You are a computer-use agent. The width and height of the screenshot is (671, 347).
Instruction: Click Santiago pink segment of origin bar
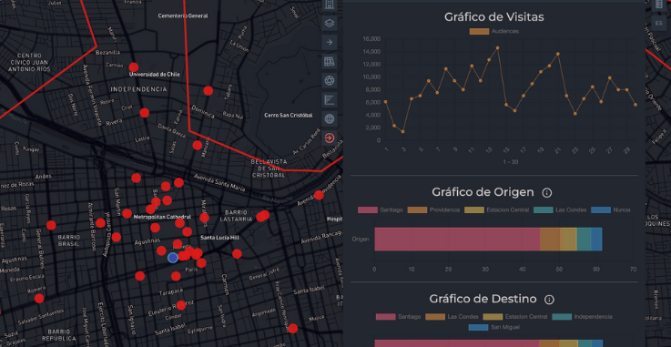(x=457, y=240)
